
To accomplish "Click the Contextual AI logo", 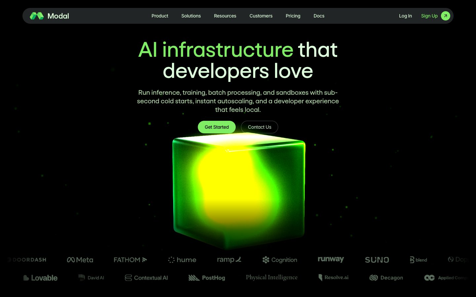I will (x=146, y=278).
